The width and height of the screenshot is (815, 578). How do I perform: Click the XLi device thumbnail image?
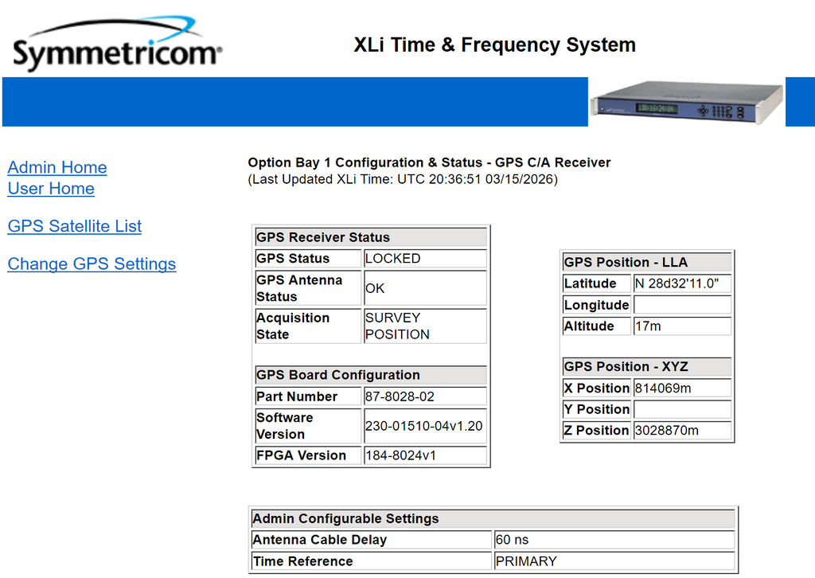685,103
